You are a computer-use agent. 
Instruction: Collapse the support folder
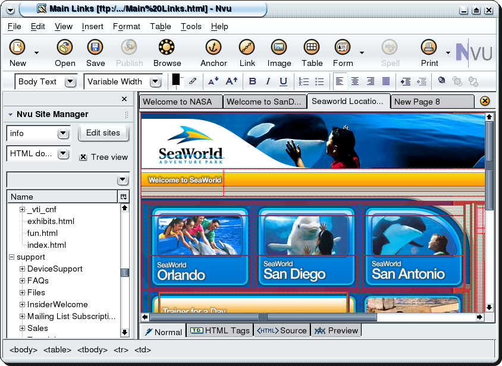click(11, 257)
